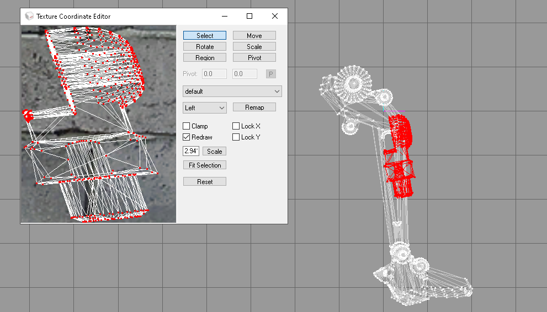Click the Remap button
The height and width of the screenshot is (312, 547).
tap(254, 107)
